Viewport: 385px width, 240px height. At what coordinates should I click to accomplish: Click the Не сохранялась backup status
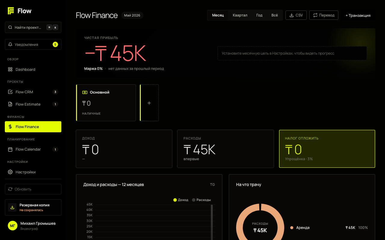click(x=31, y=210)
